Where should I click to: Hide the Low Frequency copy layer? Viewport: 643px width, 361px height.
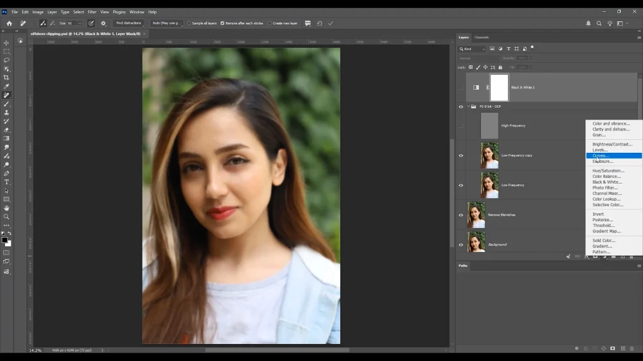click(x=461, y=155)
